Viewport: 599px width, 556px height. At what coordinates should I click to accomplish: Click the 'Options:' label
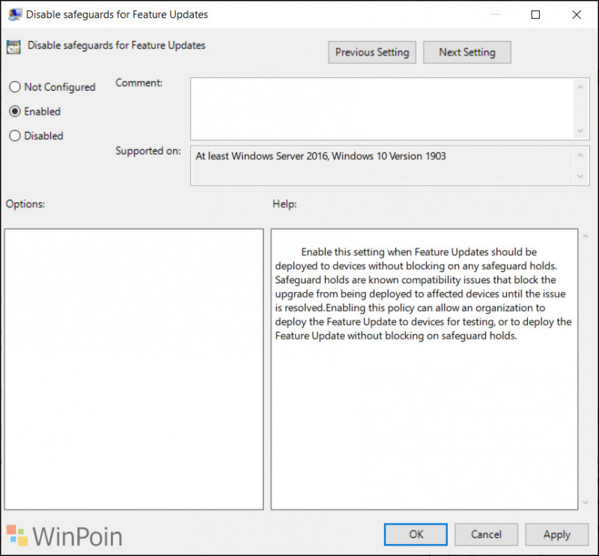click(x=25, y=204)
